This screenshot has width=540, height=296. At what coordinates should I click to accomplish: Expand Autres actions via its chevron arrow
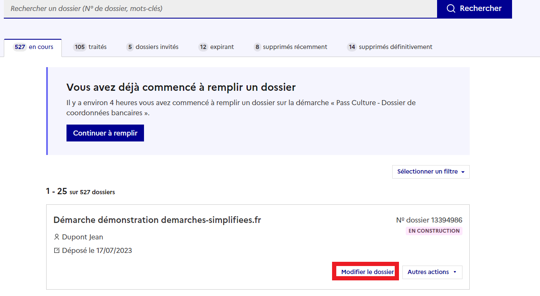tap(455, 272)
